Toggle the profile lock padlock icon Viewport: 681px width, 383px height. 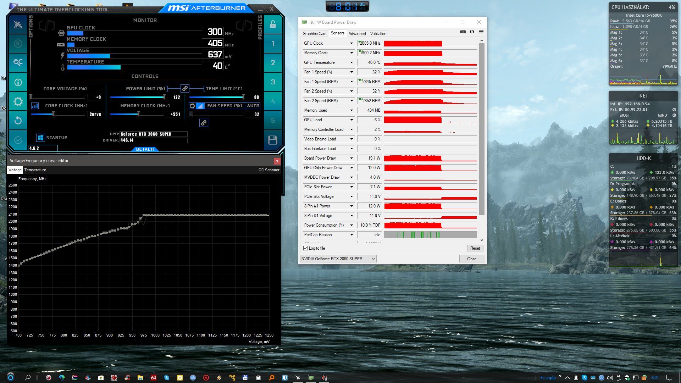(273, 24)
